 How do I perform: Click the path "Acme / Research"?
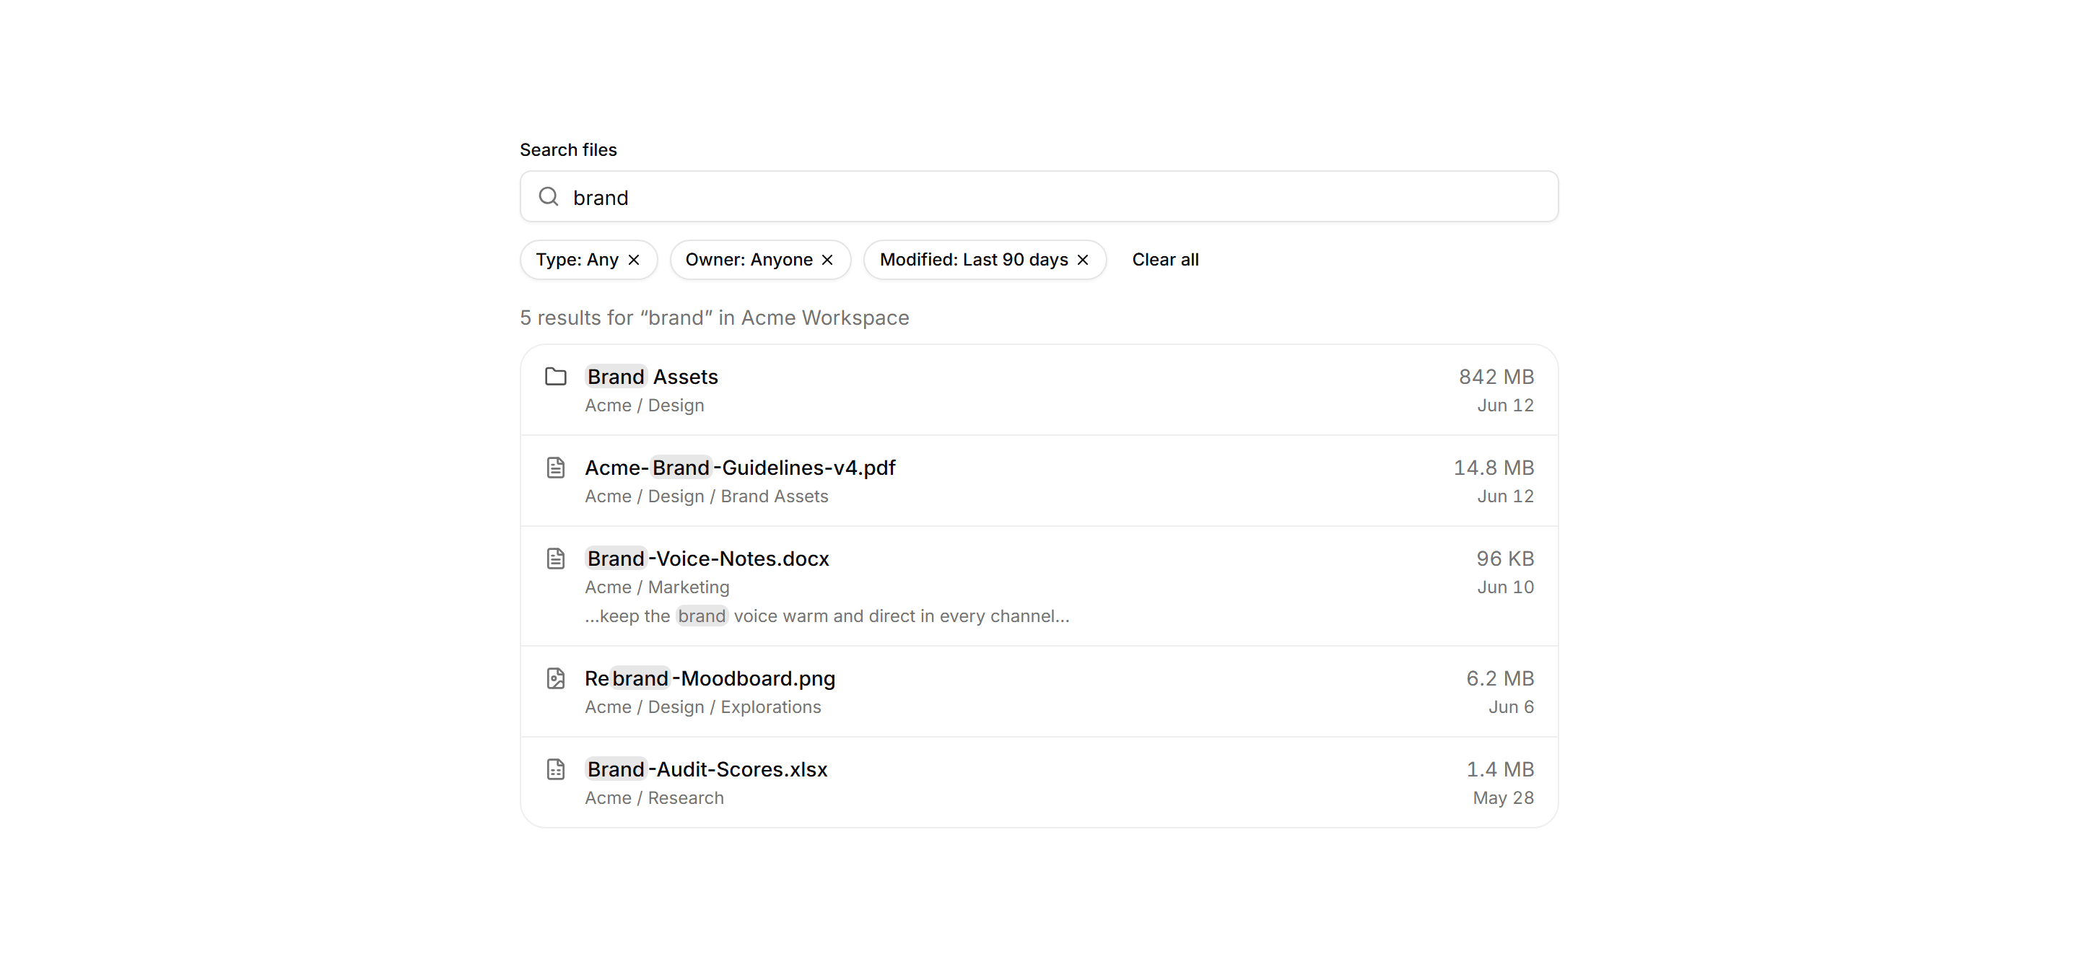[655, 798]
